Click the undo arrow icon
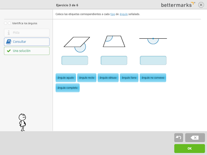The width and height of the screenshot is (207, 155). pos(179,138)
